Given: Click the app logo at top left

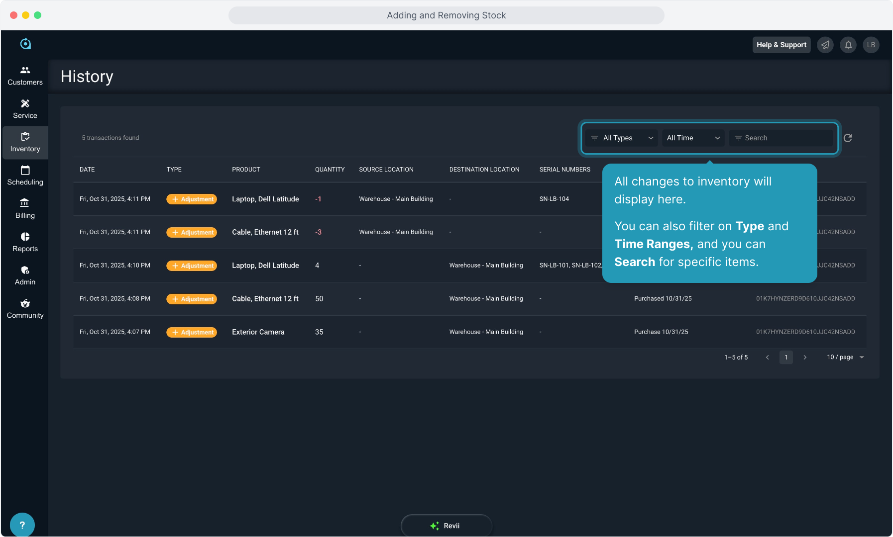Looking at the screenshot, I should 25,44.
